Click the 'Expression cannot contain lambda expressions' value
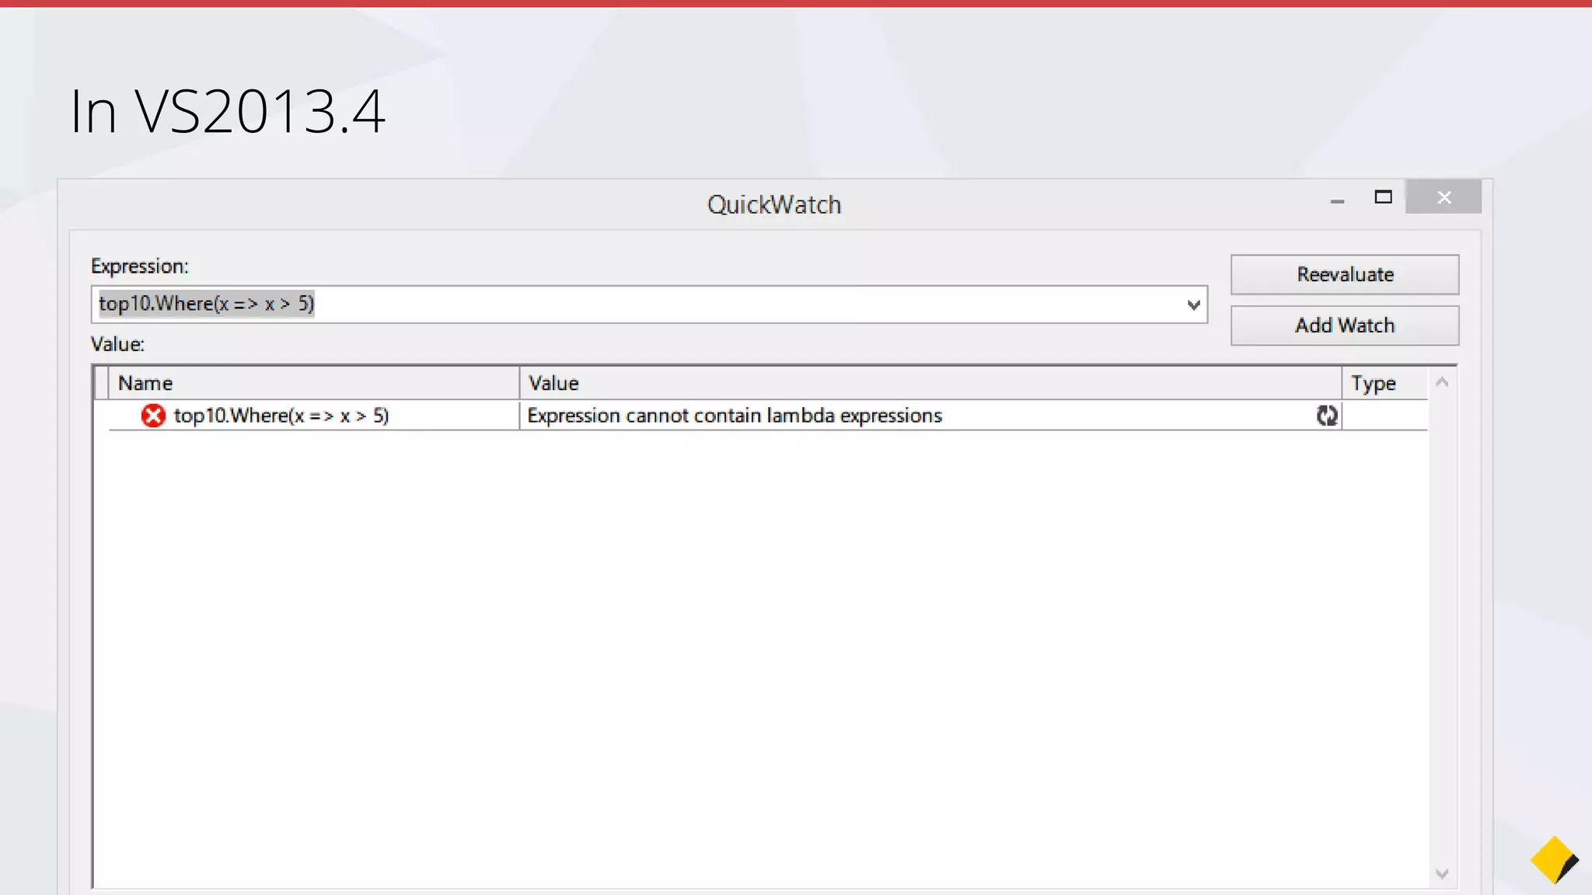Image resolution: width=1592 pixels, height=895 pixels. [x=735, y=416]
